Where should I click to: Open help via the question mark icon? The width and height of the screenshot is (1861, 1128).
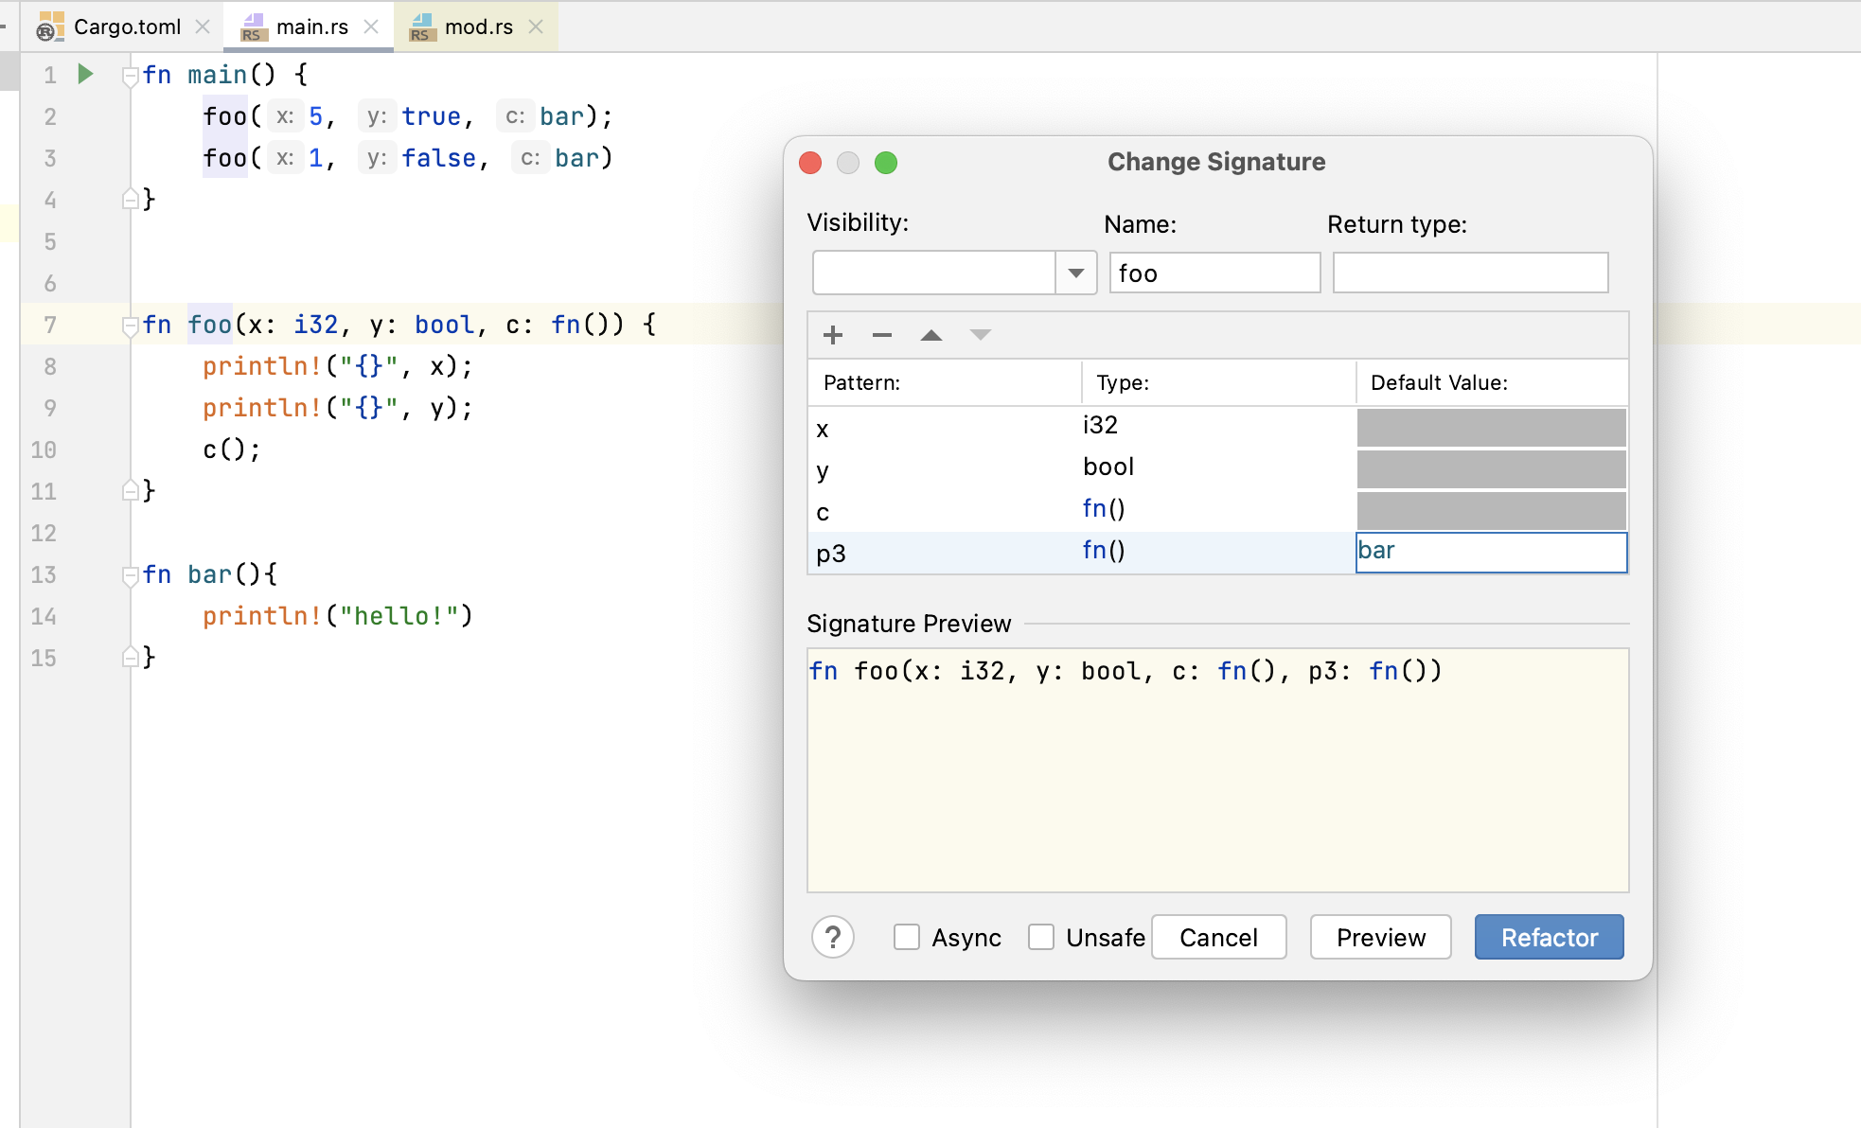coord(833,937)
